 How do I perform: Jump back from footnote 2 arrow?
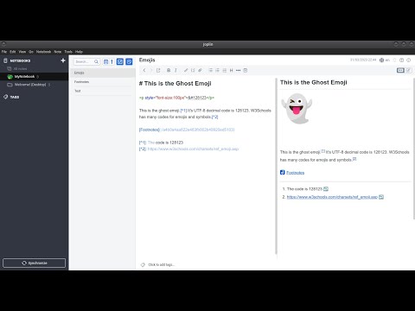pos(381,197)
